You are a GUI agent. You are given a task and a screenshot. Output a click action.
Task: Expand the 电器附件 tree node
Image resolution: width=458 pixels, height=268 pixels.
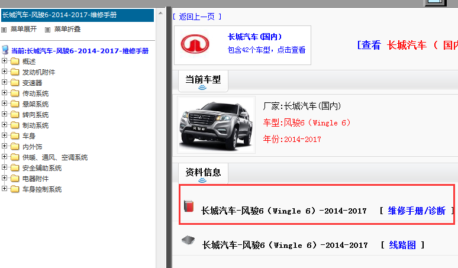click(4, 178)
